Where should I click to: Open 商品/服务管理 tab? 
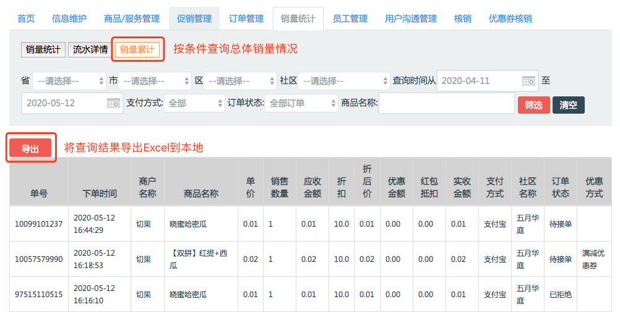pos(132,19)
